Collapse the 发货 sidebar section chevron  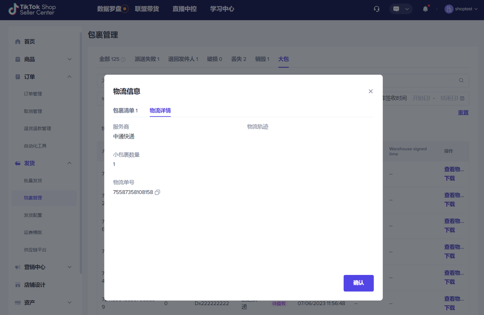(x=70, y=163)
